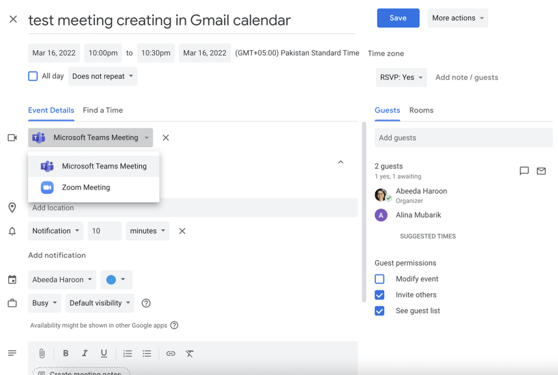Open the Default visibility dropdown
This screenshot has width=558, height=375.
point(99,302)
